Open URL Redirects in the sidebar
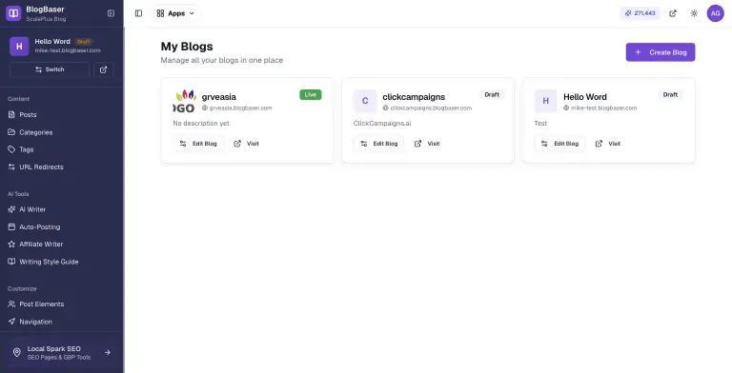Viewport: 732px width, 373px height. pyautogui.click(x=41, y=167)
